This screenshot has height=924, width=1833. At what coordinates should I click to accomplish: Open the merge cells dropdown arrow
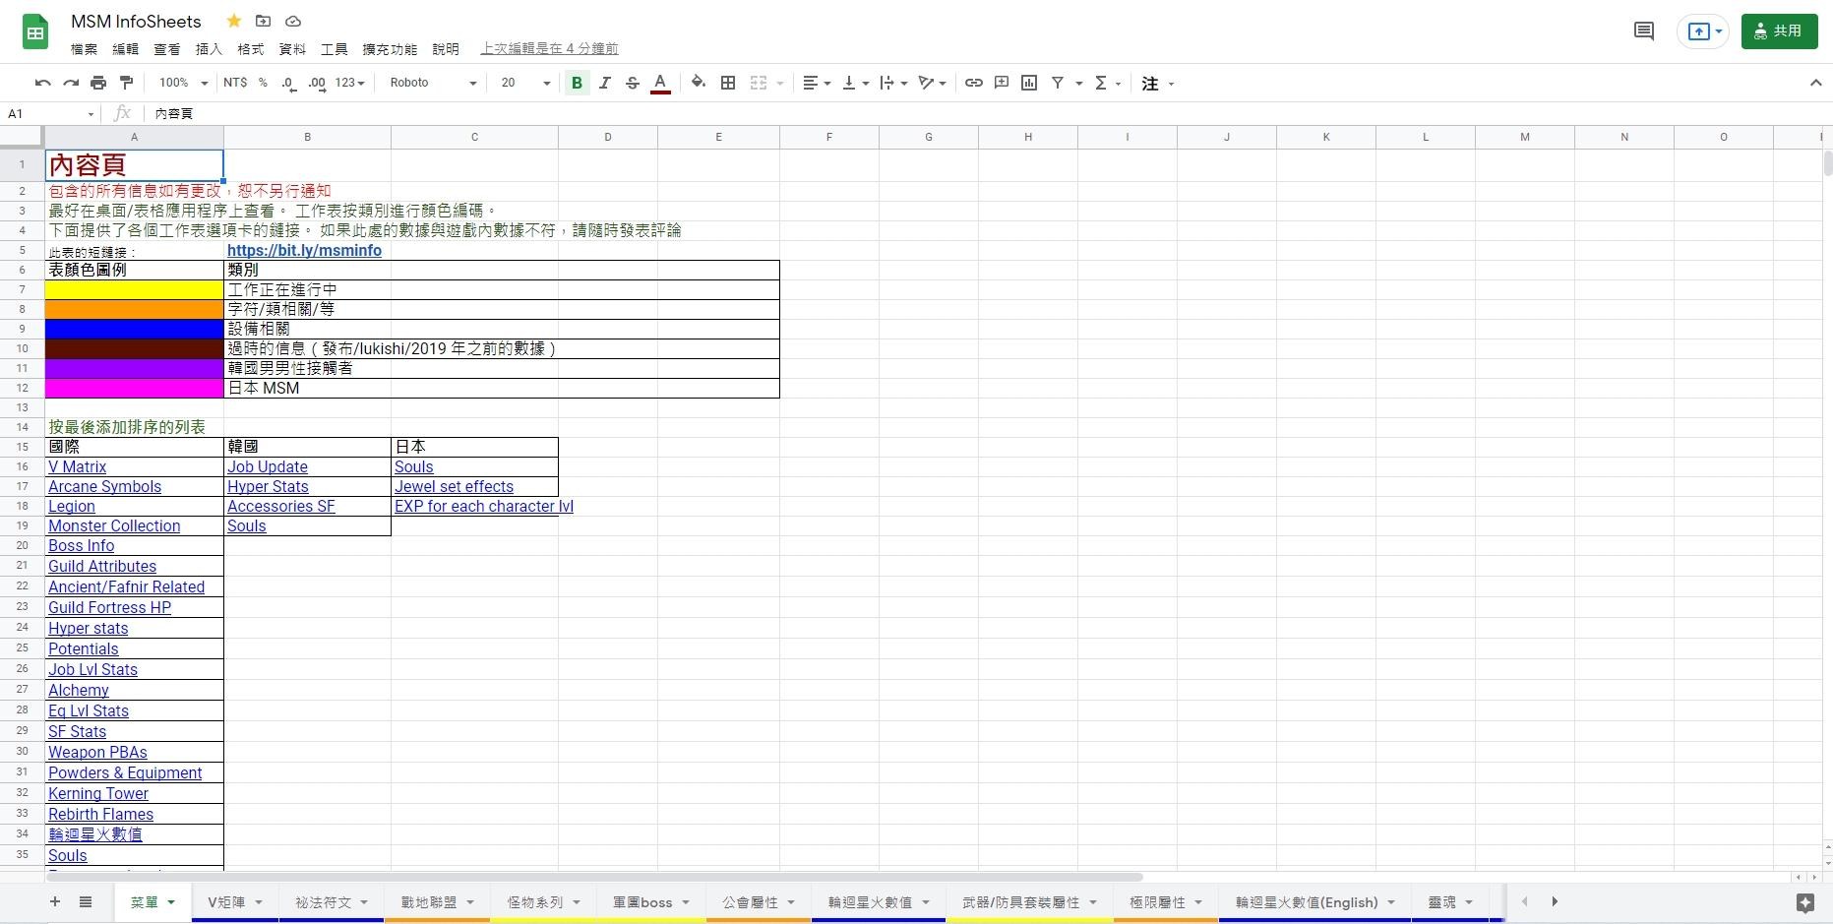(x=780, y=83)
